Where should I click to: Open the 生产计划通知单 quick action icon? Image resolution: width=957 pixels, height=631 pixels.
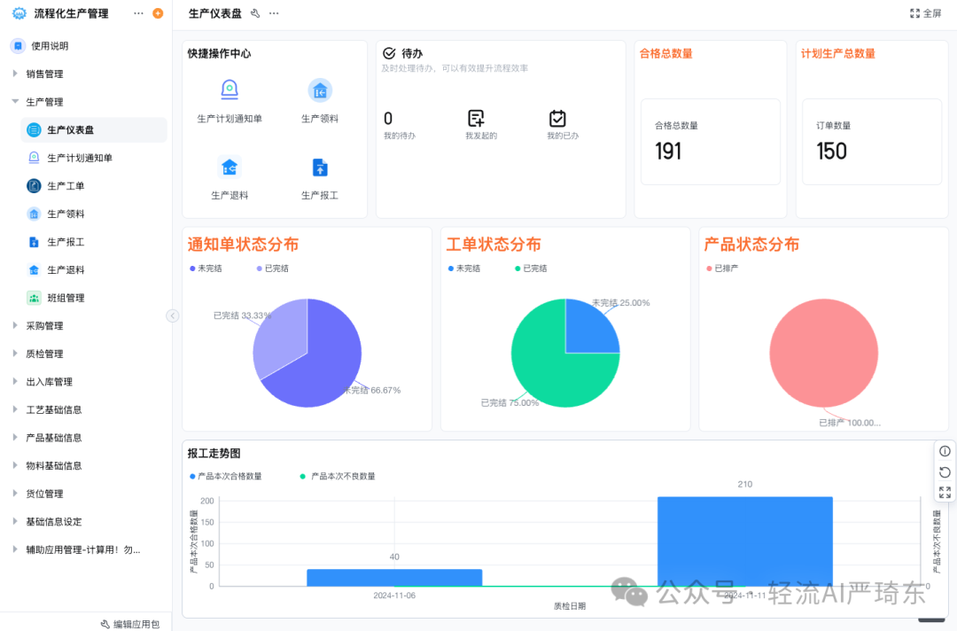(x=230, y=90)
